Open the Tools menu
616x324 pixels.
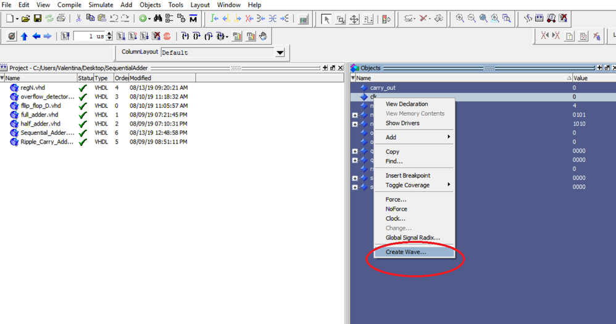[176, 5]
